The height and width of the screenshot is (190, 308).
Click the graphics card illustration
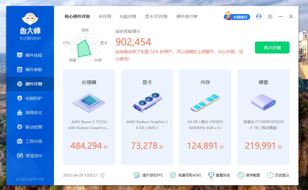tap(147, 102)
